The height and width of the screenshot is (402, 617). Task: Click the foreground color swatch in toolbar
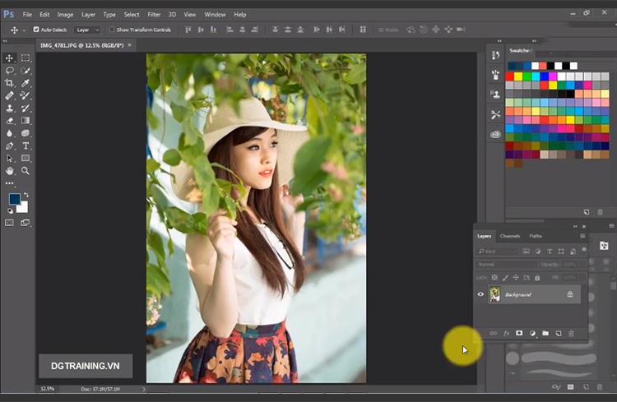tap(14, 199)
